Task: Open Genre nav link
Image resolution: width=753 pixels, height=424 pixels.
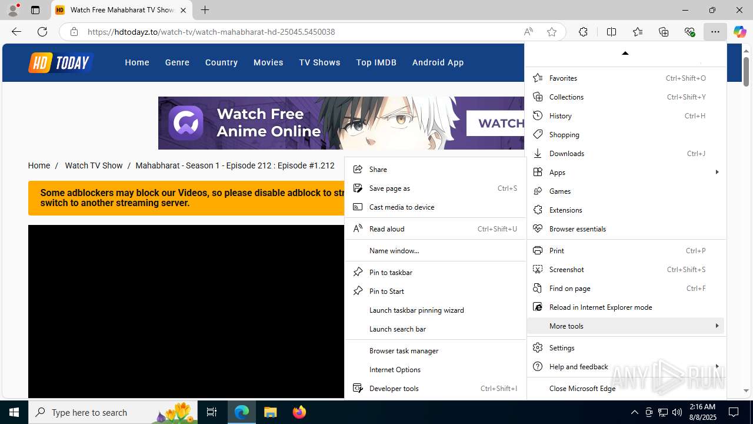Action: [x=177, y=62]
